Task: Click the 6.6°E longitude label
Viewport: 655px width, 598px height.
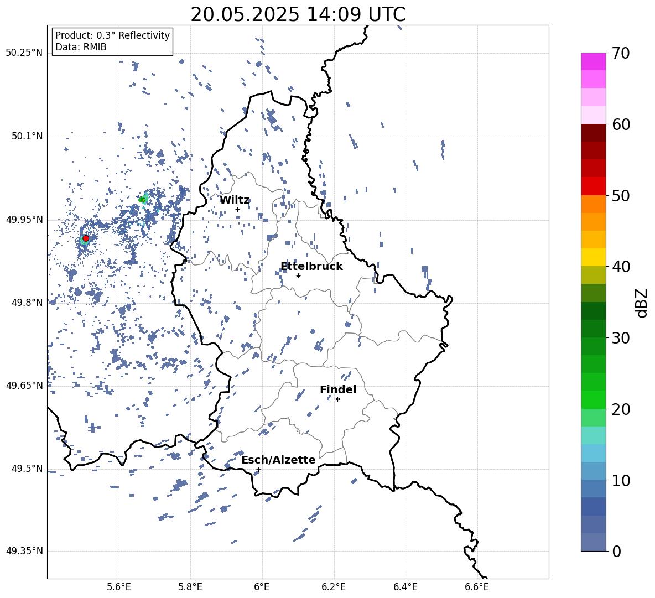Action: pyautogui.click(x=477, y=587)
